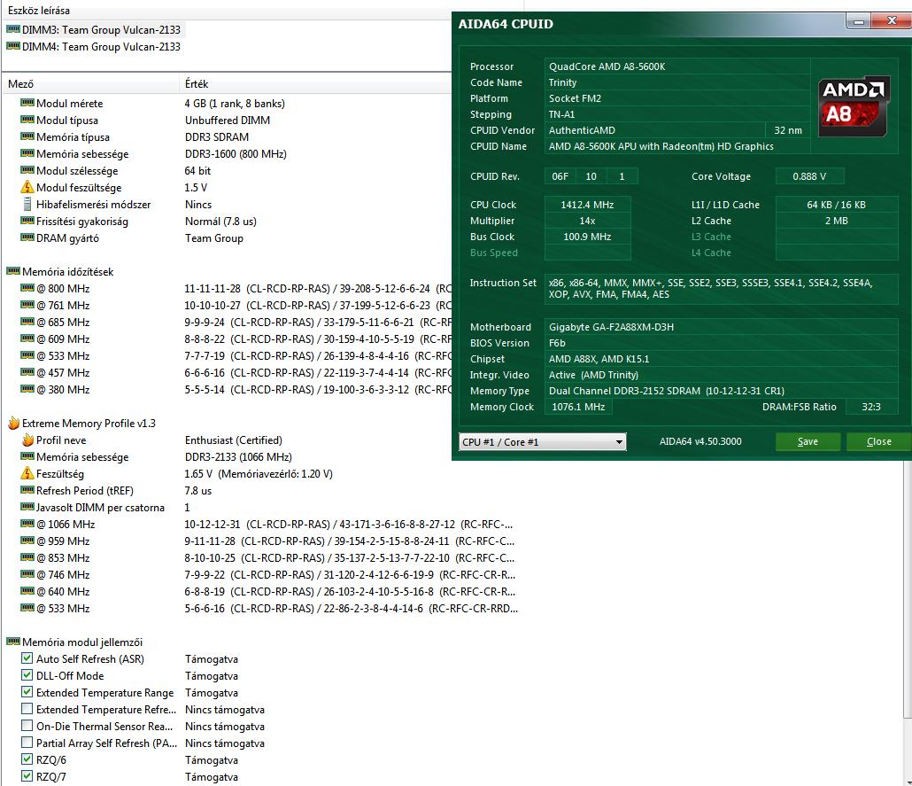Minimize the AIDA64 CPUID window
Viewport: 912px width, 786px height.
pos(859,21)
